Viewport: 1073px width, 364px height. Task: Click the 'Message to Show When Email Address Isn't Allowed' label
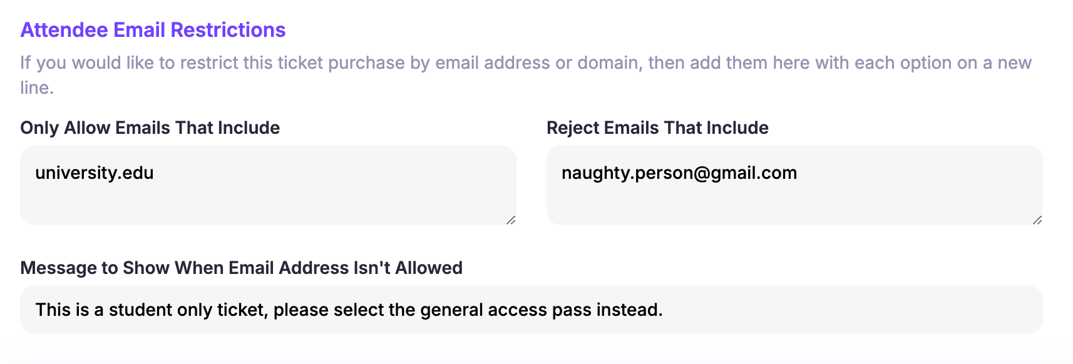(241, 268)
